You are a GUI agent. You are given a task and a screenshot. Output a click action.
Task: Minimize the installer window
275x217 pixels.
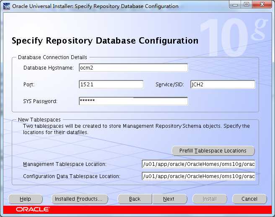click(x=235, y=5)
